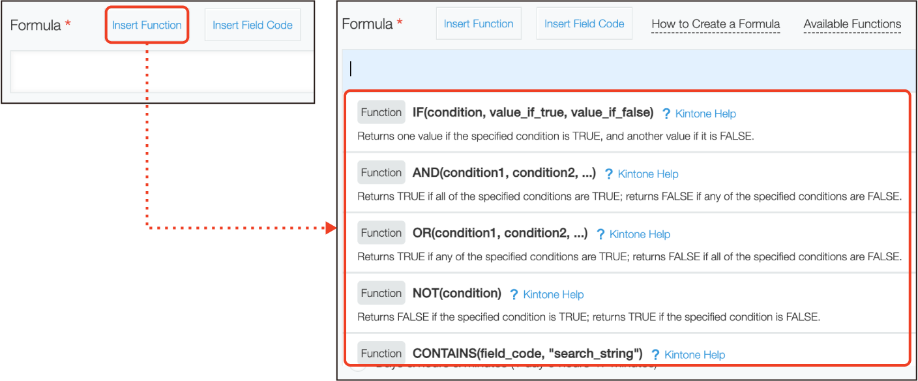Open help question mark icon for AND function

click(x=609, y=174)
